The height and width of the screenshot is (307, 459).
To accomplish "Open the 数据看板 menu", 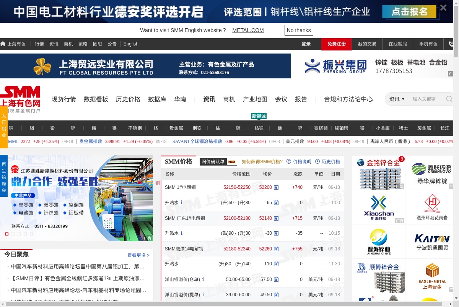I will [96, 99].
